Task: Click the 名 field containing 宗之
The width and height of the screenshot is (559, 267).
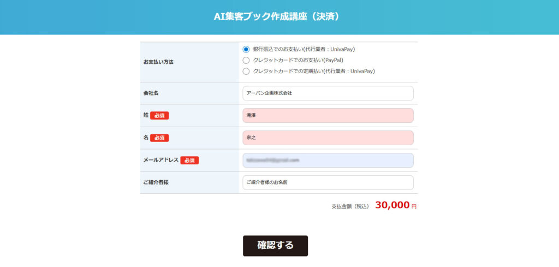Action: (x=328, y=138)
